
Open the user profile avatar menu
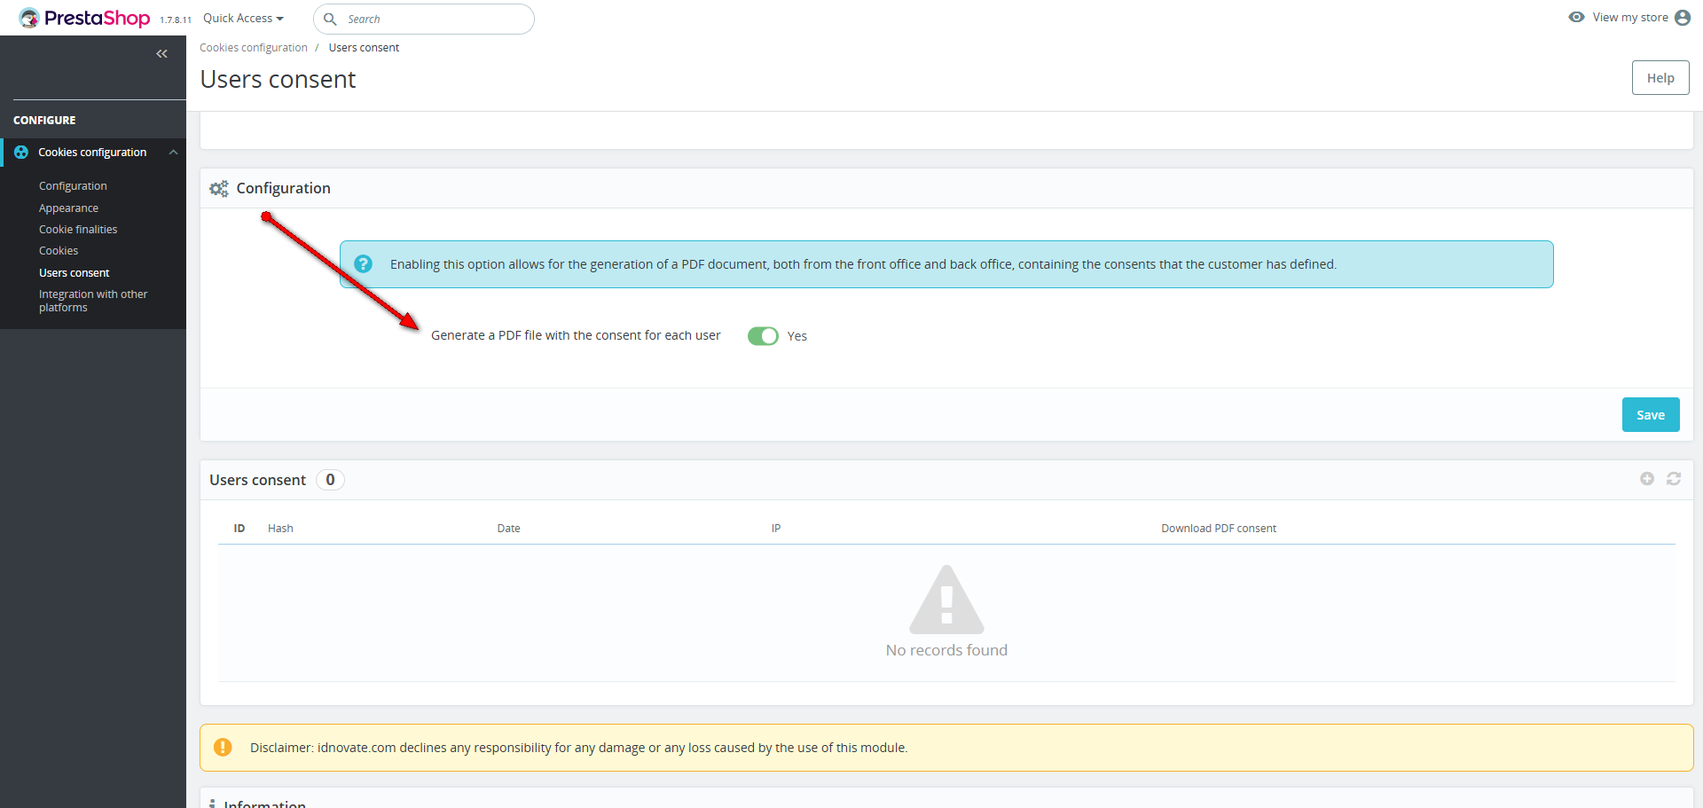coord(1683,18)
